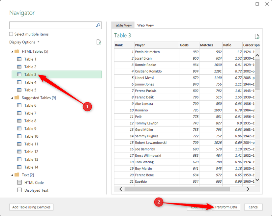
Task: Click the table icon next to Table 5
Action: [x=19, y=90]
